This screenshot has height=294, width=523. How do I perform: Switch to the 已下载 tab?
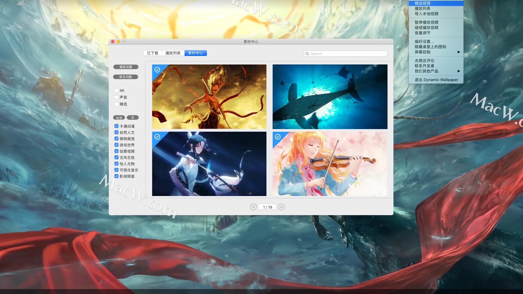pos(153,53)
